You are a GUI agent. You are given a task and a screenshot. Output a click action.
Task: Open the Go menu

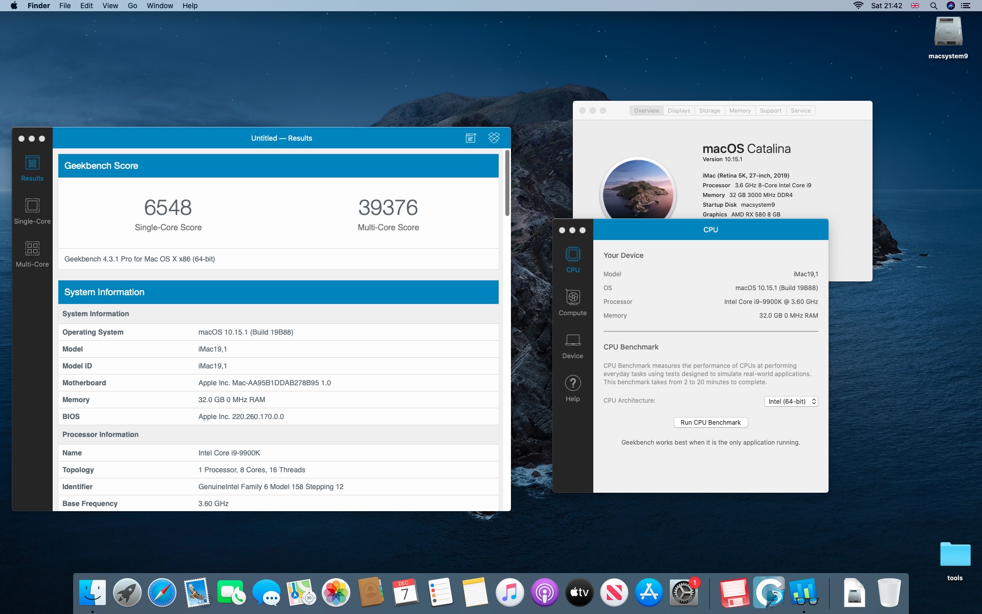[132, 6]
